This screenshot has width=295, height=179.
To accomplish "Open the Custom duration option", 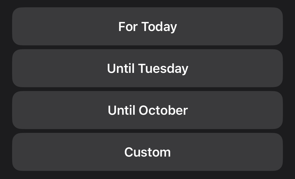I will (147, 152).
